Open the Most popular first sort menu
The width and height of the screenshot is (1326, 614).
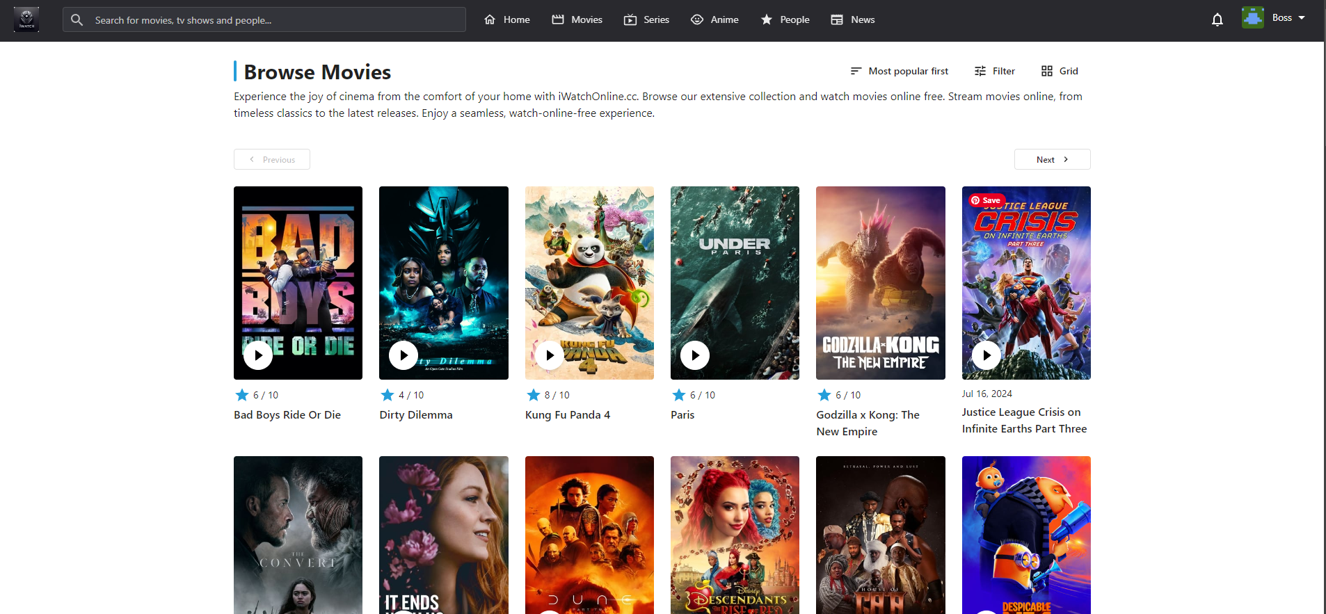coord(900,71)
